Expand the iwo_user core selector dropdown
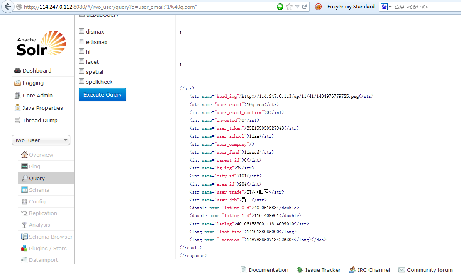 41,140
